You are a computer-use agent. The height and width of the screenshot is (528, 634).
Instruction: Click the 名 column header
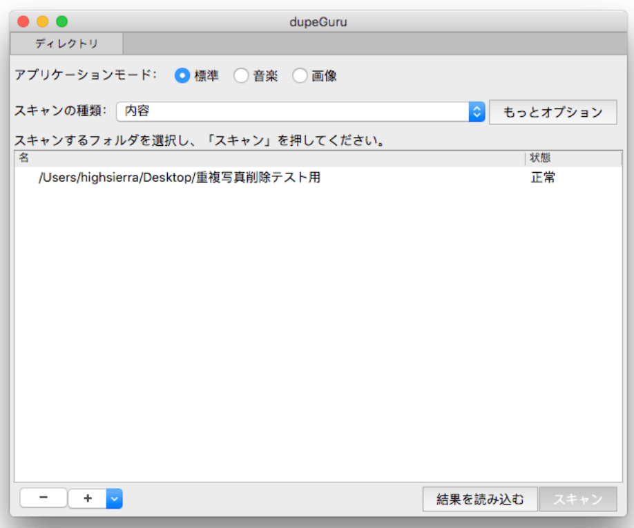pyautogui.click(x=270, y=158)
